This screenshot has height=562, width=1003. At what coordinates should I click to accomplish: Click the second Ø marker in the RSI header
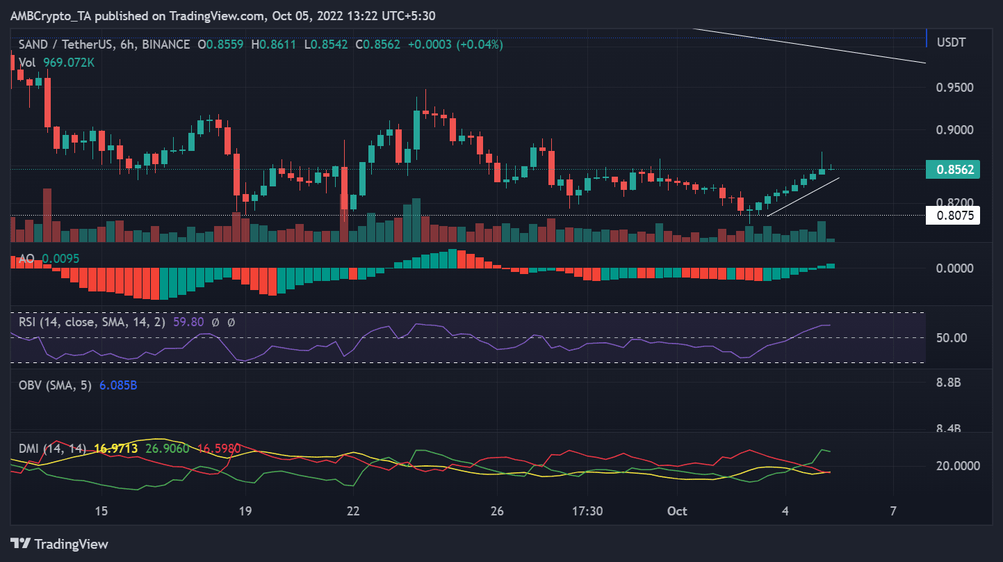[231, 322]
